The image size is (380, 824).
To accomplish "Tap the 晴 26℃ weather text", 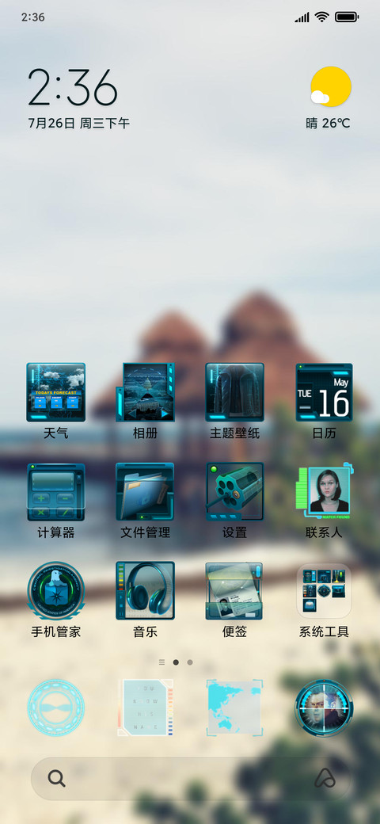I will coord(328,124).
